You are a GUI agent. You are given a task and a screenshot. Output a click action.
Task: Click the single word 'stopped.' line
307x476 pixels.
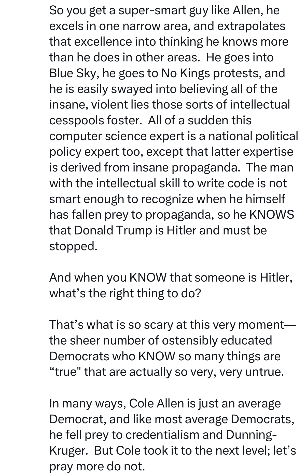73,246
